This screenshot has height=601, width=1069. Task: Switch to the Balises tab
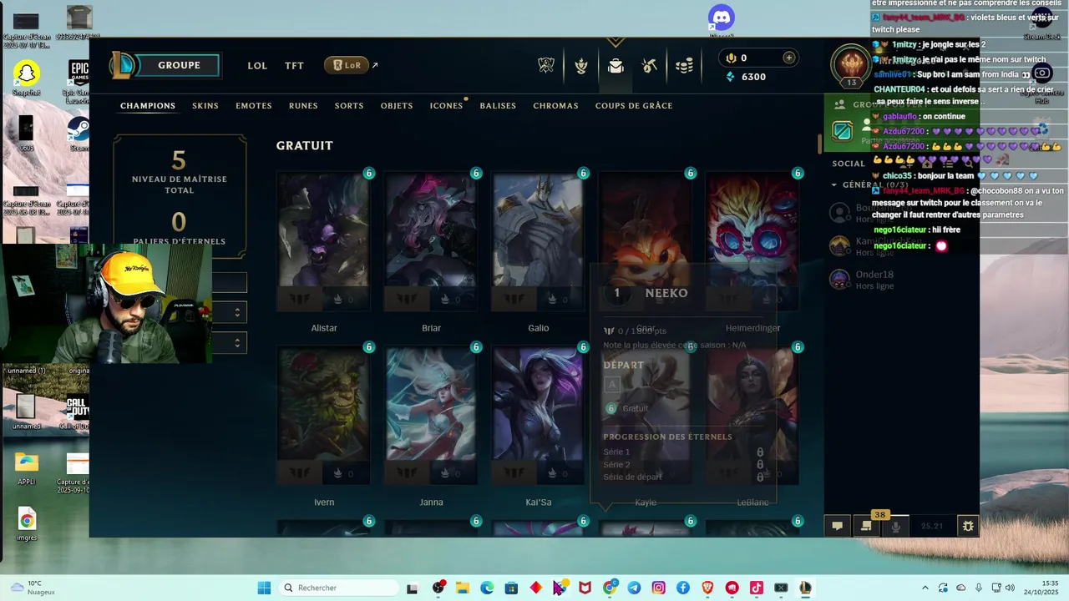pos(498,106)
